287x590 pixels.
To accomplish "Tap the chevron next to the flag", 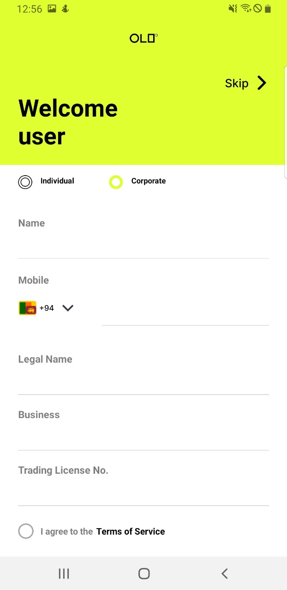I will [x=67, y=308].
